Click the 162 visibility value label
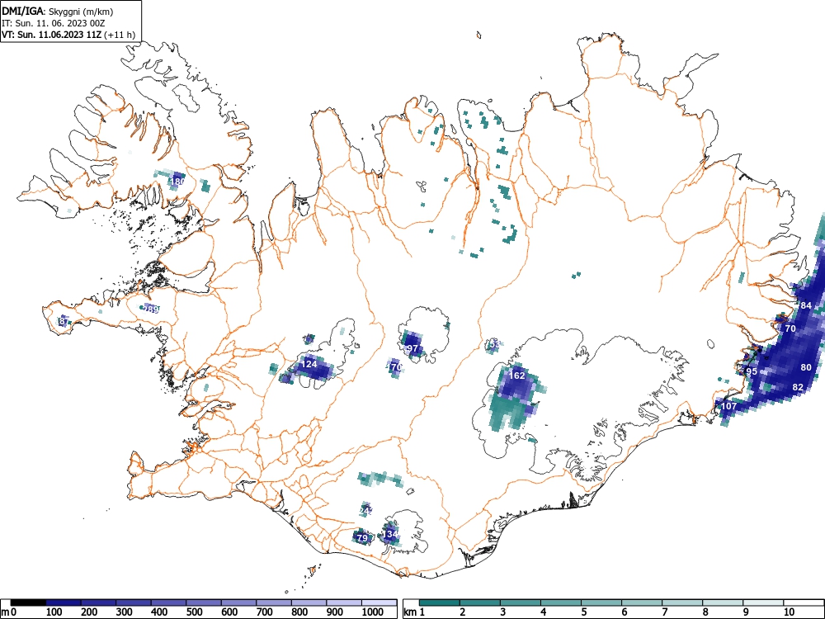 (517, 376)
